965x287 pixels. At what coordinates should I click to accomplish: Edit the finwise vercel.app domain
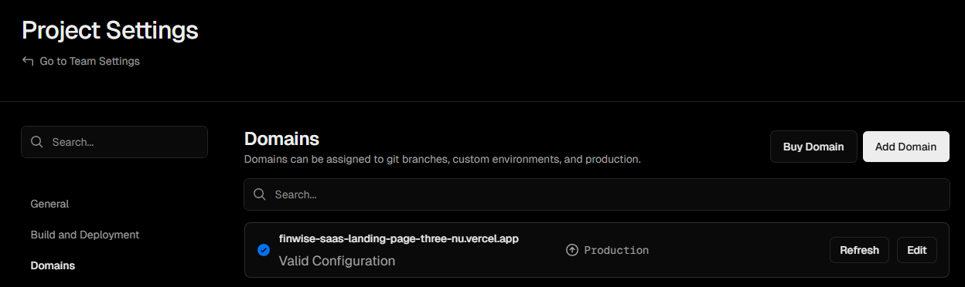point(917,250)
